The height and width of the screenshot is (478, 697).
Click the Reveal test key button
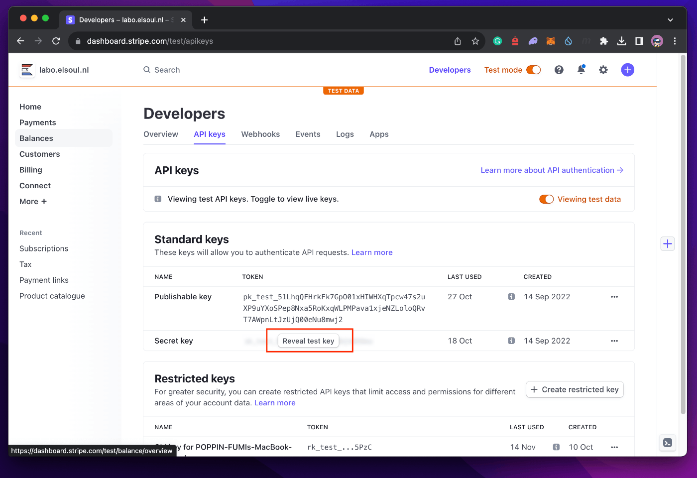(308, 341)
